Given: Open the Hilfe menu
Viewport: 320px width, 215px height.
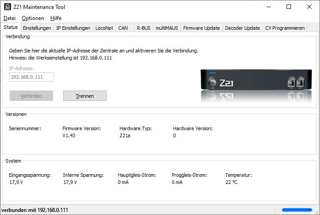Looking at the screenshot, I should pyautogui.click(x=56, y=18).
